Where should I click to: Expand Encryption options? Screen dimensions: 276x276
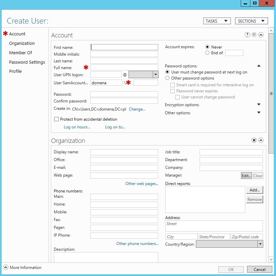259,104
